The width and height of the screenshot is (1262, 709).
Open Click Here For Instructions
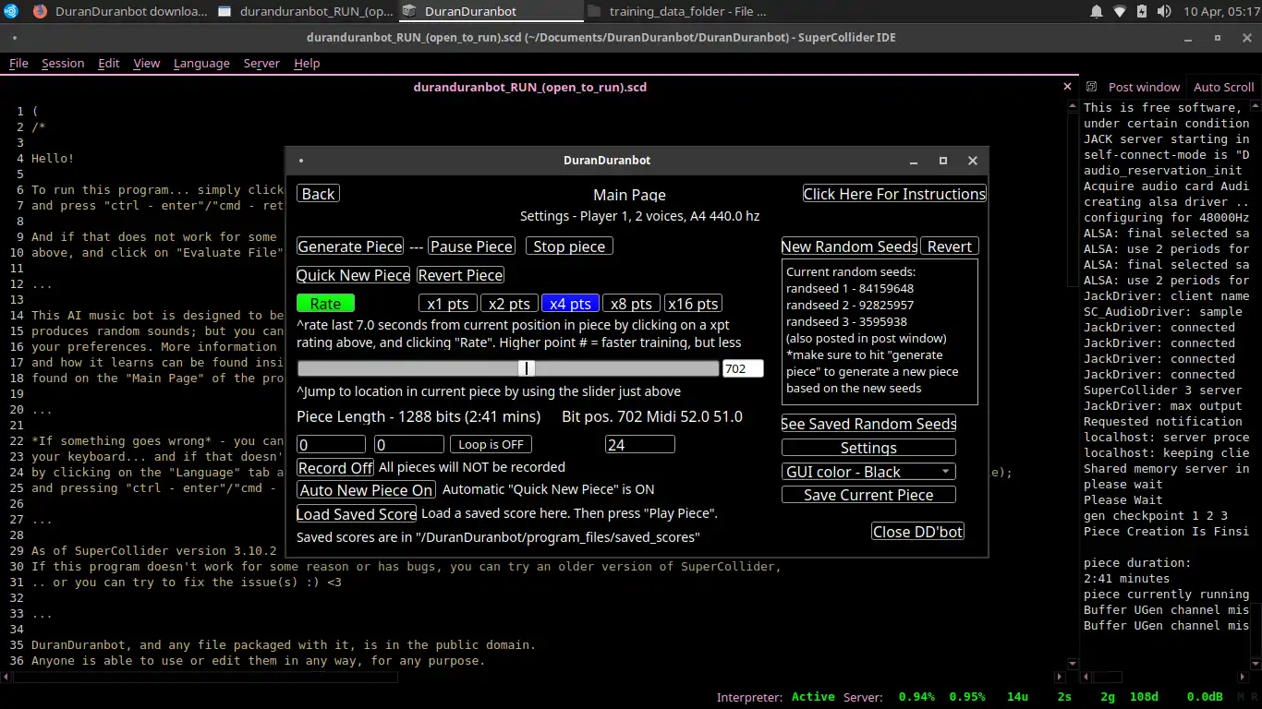(x=894, y=194)
